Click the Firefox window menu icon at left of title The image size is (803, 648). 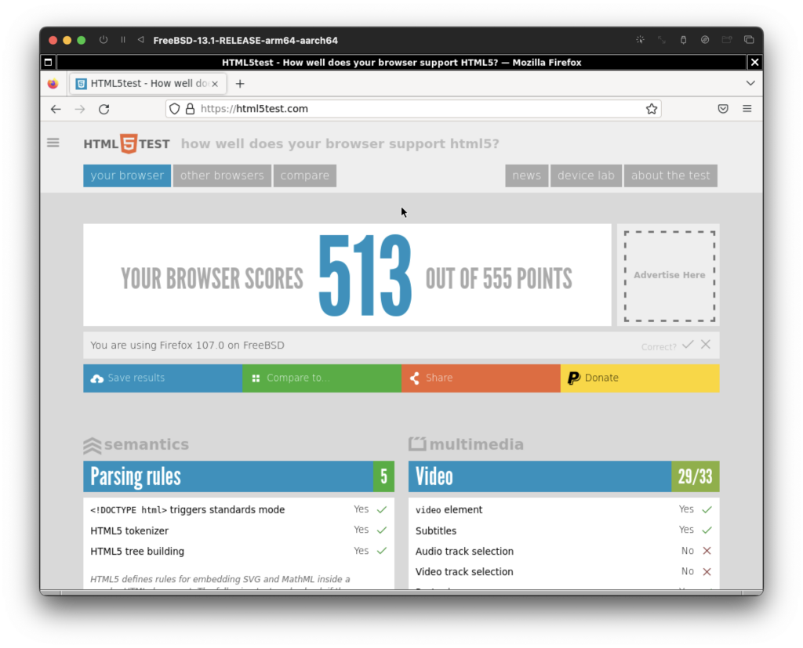pyautogui.click(x=48, y=63)
